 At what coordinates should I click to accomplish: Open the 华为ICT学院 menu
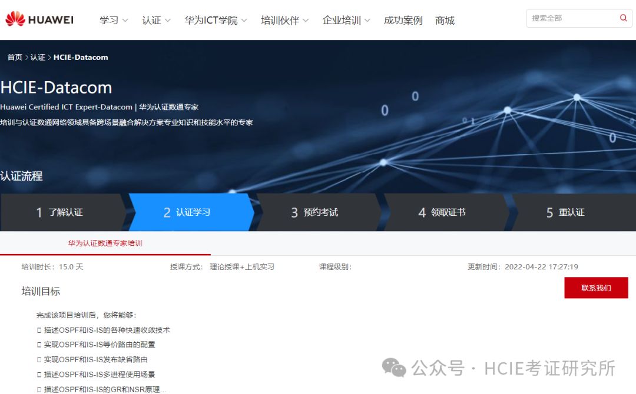click(x=211, y=20)
